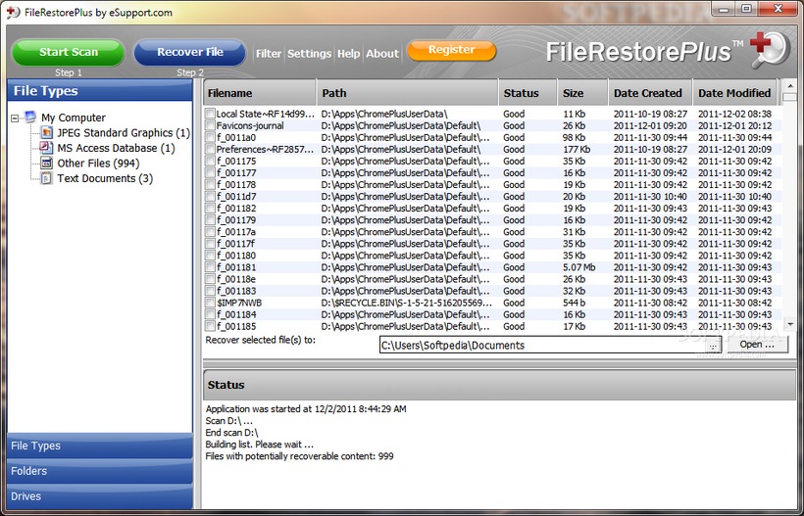Viewport: 804px width, 516px height.
Task: Click the recover destination path field
Action: 542,345
